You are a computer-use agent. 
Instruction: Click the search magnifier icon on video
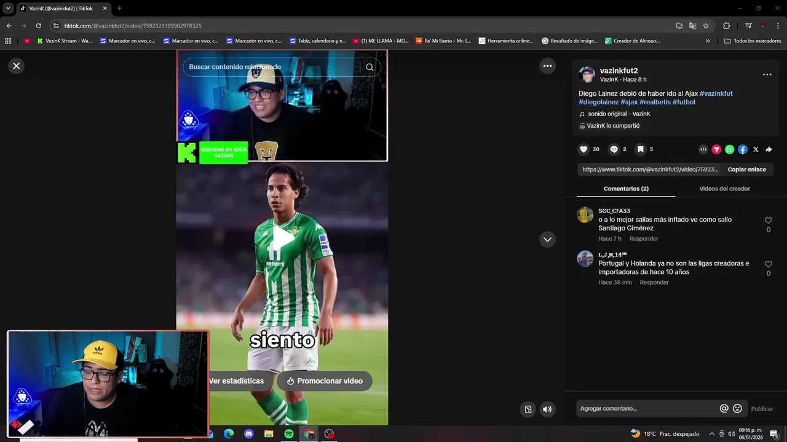(x=370, y=67)
